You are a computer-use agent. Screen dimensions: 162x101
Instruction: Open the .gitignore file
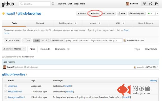coord(13,86)
